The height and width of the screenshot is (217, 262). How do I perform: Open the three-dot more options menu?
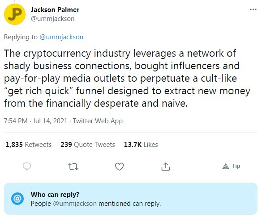pos(253,9)
